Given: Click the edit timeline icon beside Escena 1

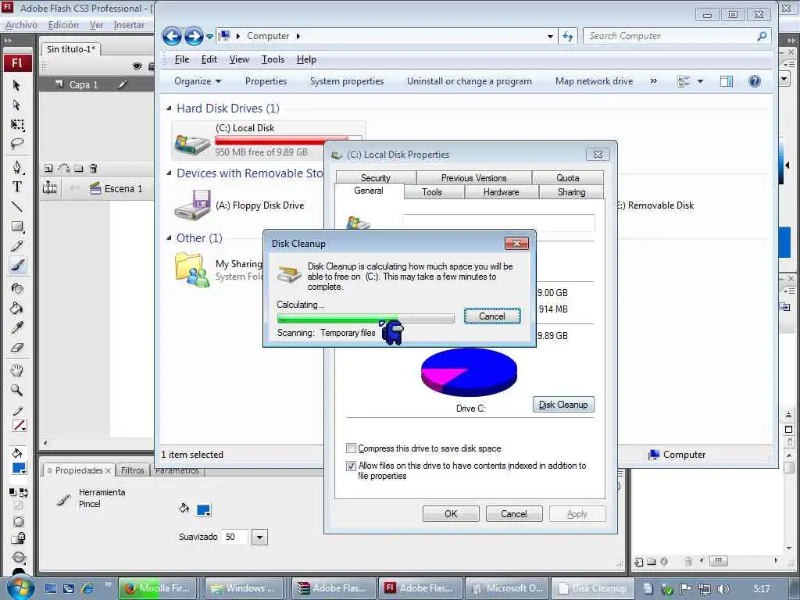Looking at the screenshot, I should click(x=50, y=188).
